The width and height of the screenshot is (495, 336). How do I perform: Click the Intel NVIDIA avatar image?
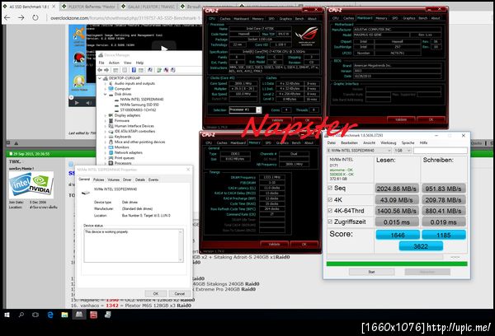pos(31,184)
